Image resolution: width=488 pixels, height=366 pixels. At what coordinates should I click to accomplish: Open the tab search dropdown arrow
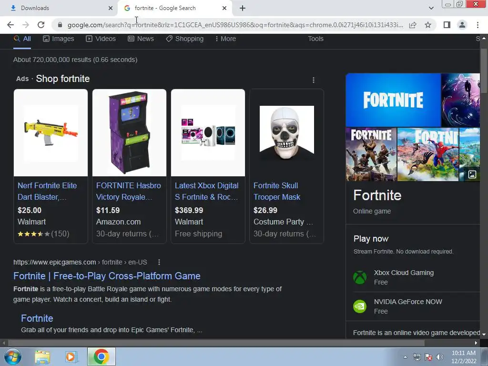[x=431, y=8]
